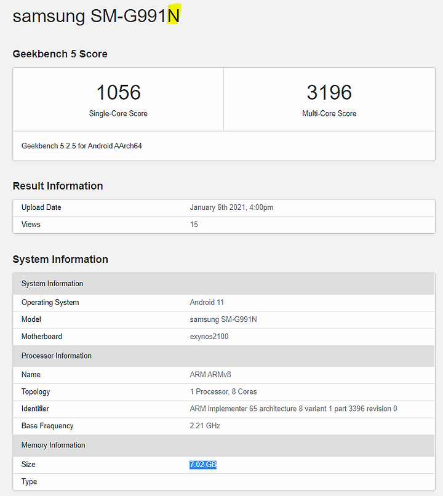The image size is (443, 496).
Task: Click the Single-Core Score label
Action: click(118, 113)
